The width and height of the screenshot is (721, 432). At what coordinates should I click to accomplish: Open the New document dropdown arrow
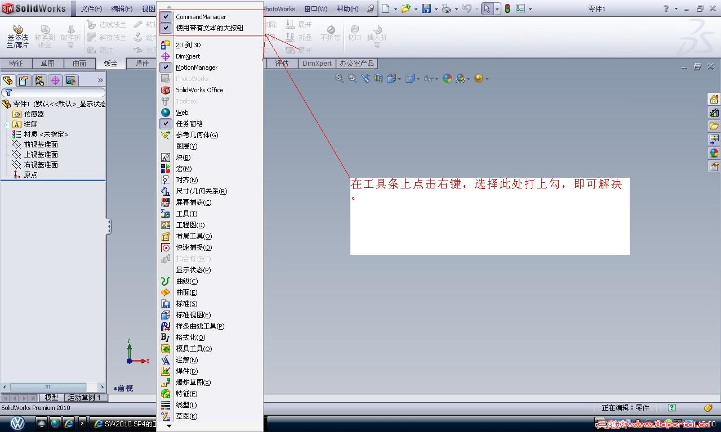coord(395,9)
